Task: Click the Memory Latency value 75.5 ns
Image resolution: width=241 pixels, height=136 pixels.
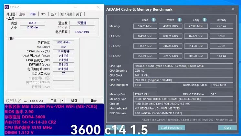Action: pos(221,26)
